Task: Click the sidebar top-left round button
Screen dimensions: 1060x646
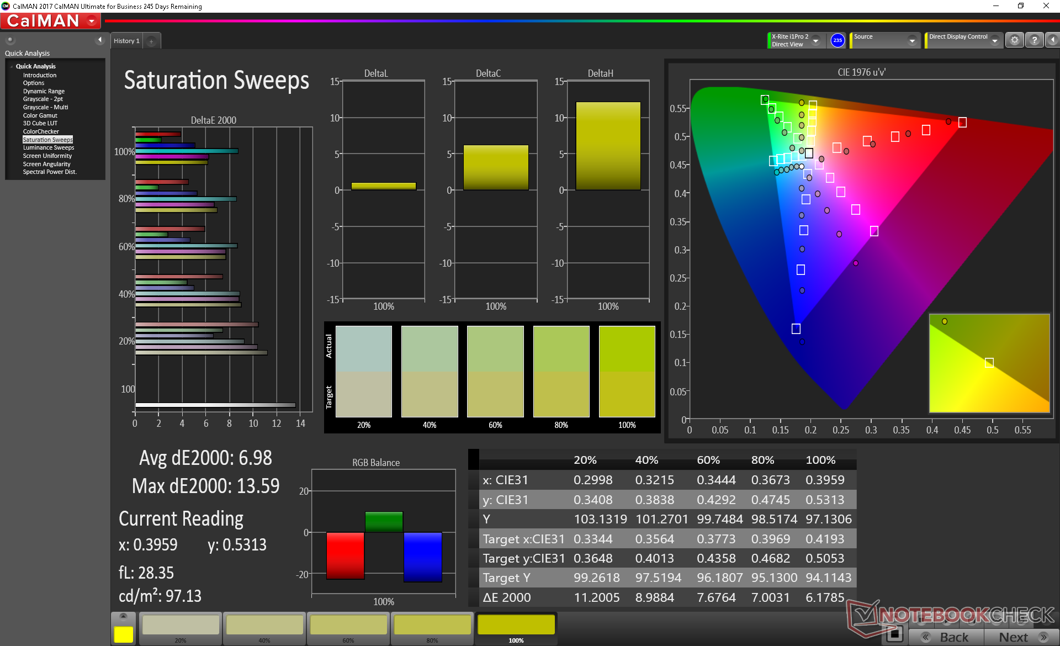Action: point(10,40)
